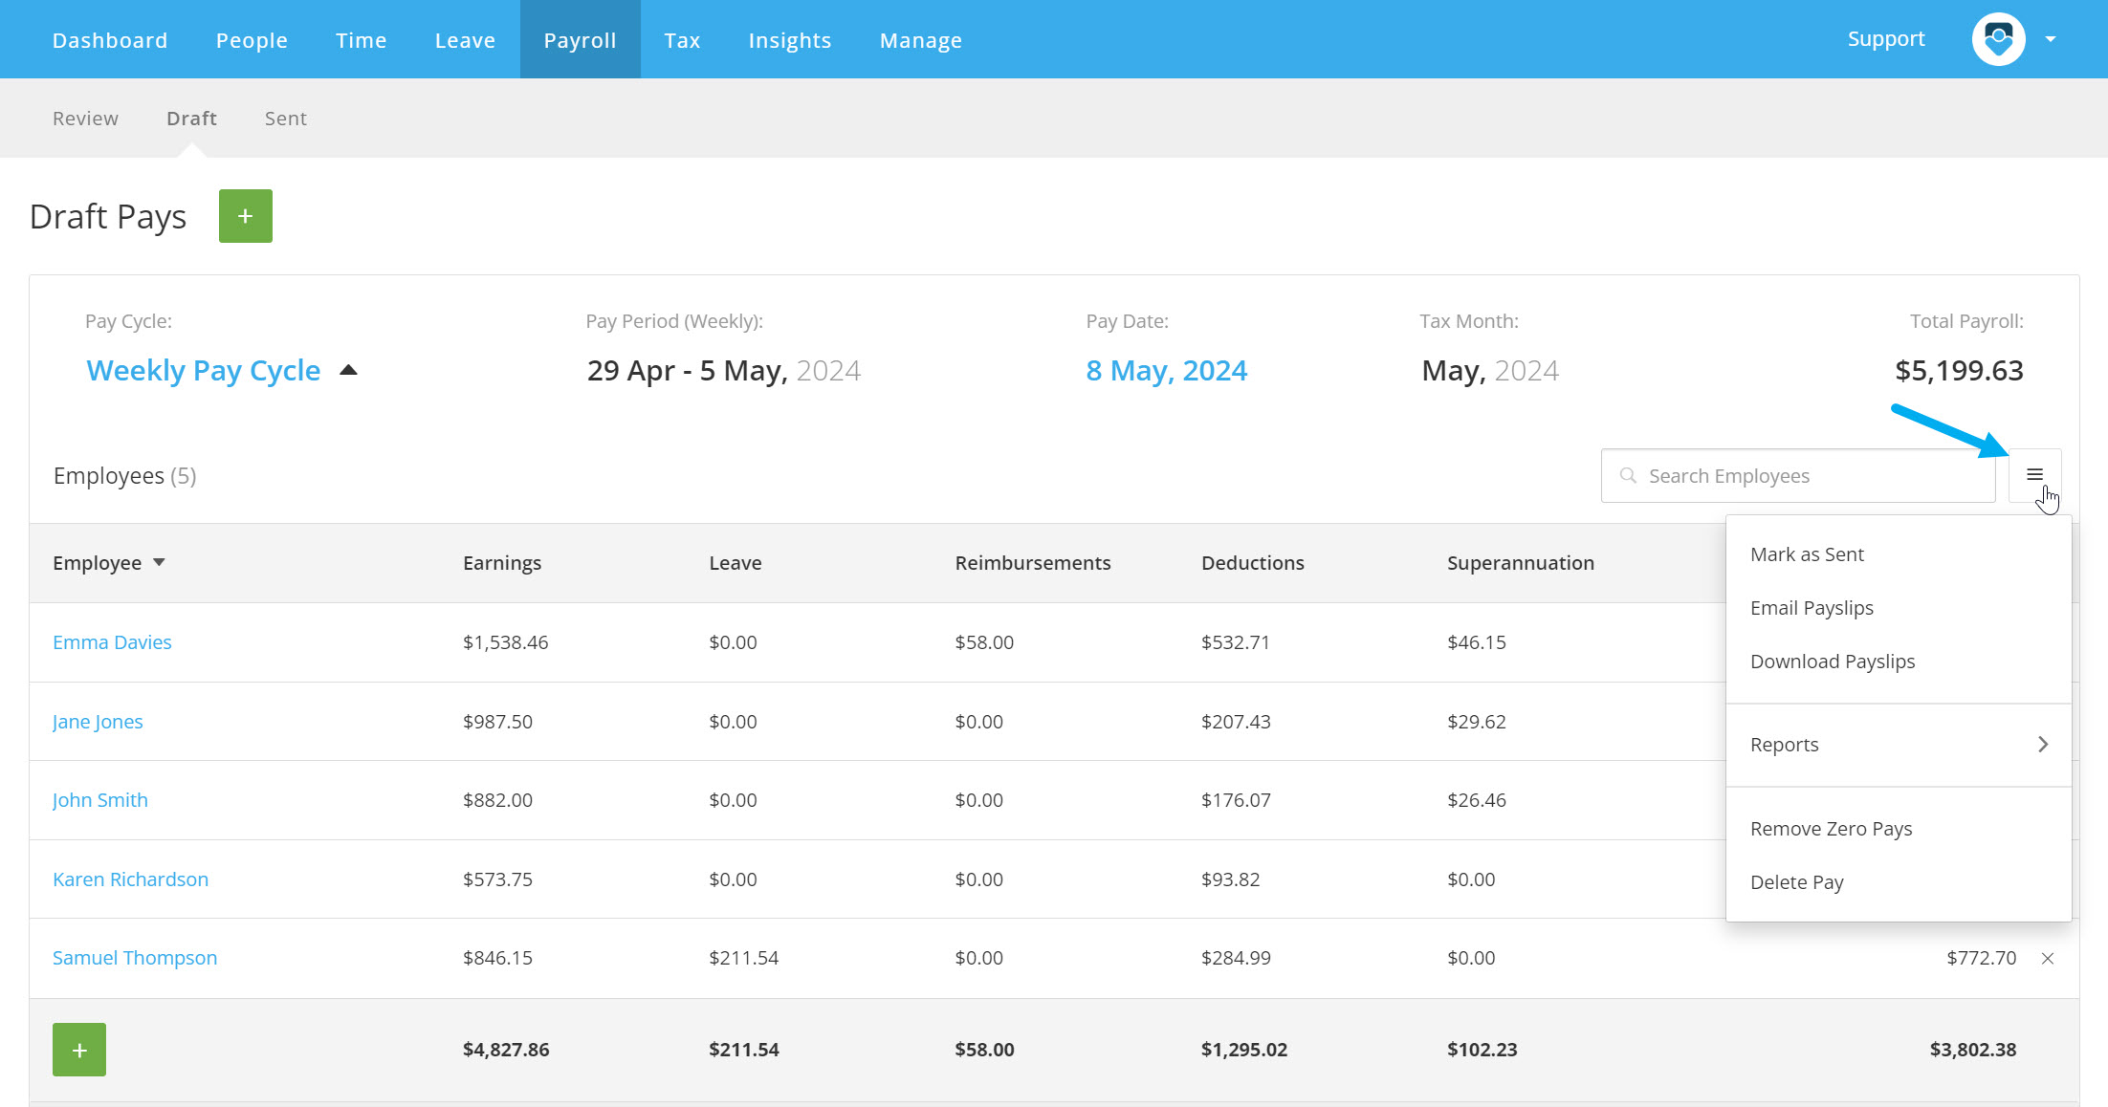Click the Tax Month value May, 2024
This screenshot has height=1107, width=2108.
[x=1490, y=370]
